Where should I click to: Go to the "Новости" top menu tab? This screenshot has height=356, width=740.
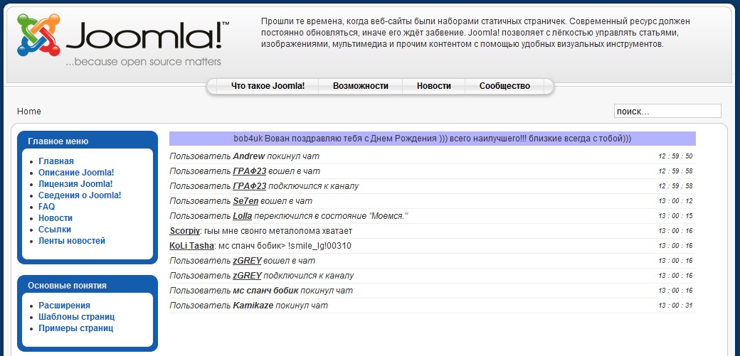(x=433, y=86)
